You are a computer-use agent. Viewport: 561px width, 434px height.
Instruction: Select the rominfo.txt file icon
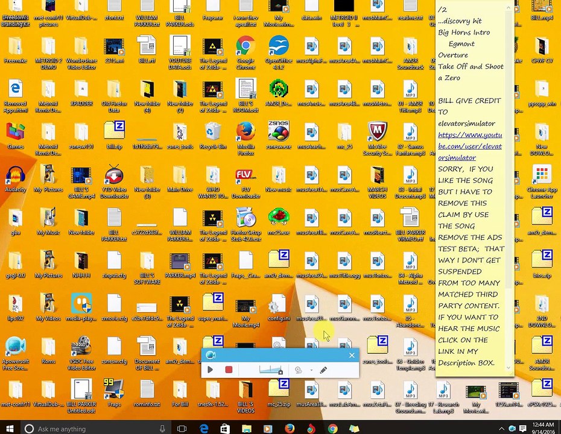[147, 393]
